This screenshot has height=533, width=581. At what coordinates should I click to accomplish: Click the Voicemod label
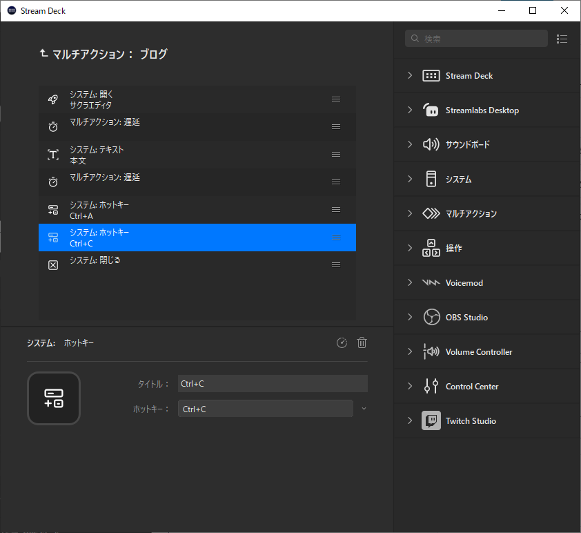pos(464,283)
